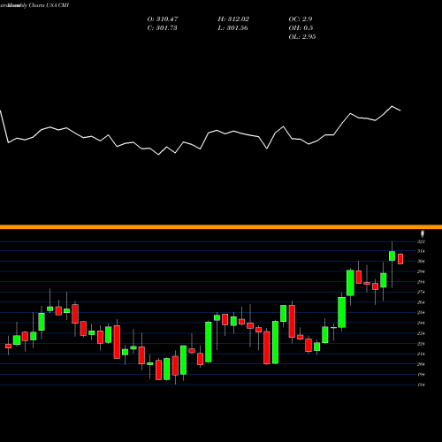Click the 244 price axis label
This screenshot has height=442, width=442.
pos(421,323)
